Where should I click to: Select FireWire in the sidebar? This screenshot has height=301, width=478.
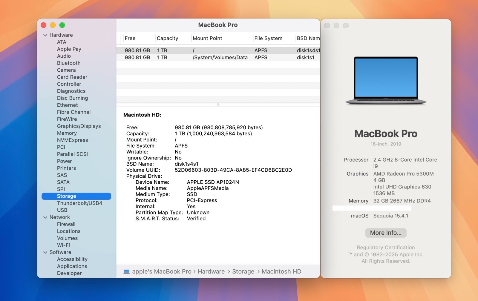pos(67,119)
